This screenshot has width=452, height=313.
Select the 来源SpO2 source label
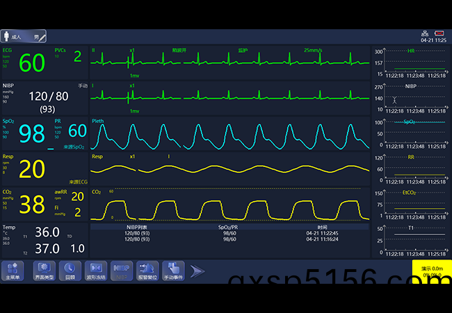tap(74, 147)
